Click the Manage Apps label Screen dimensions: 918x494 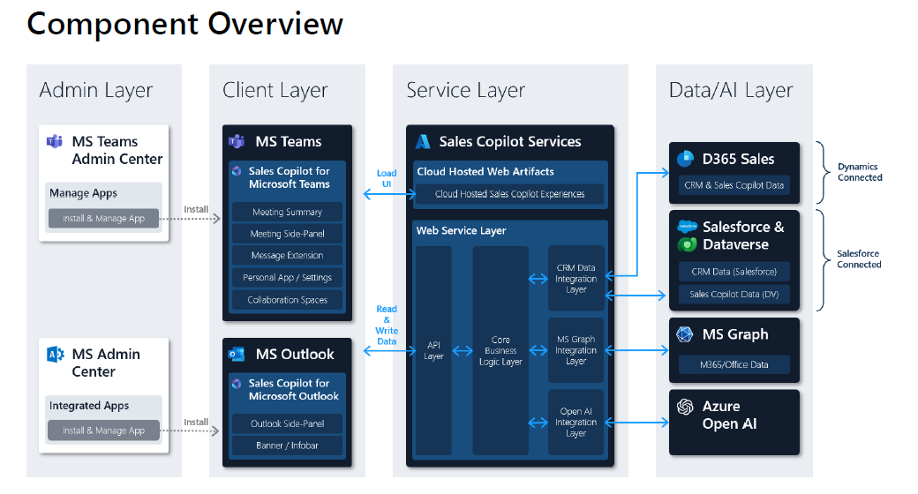click(83, 193)
